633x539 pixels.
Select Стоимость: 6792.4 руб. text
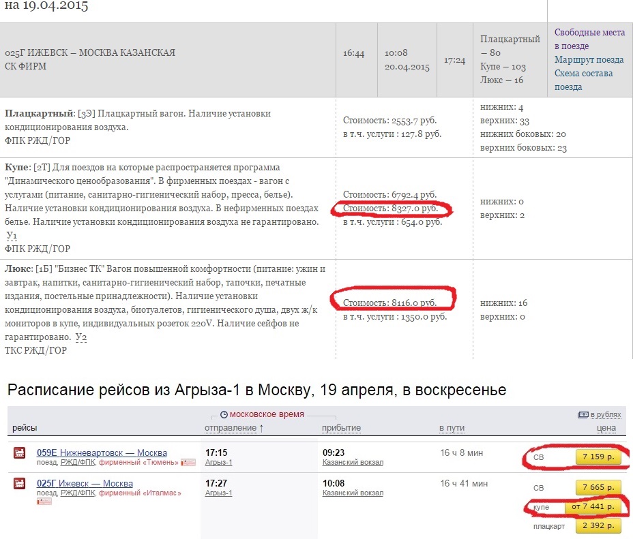pos(390,194)
